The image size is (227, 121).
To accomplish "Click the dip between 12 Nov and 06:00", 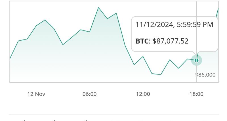I will (x=63, y=45).
